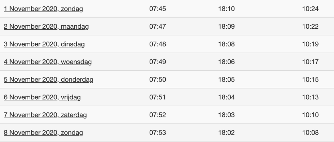Click the 10:08 day length value

tap(310, 133)
